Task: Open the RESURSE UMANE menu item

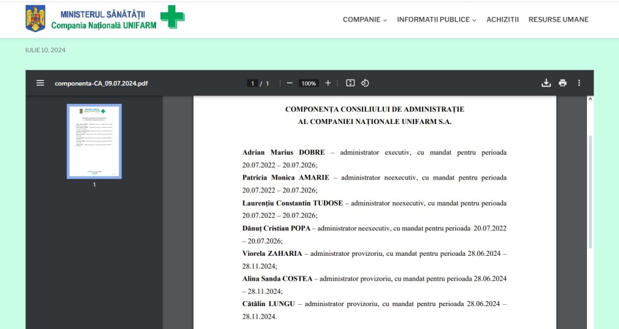Action: (558, 19)
